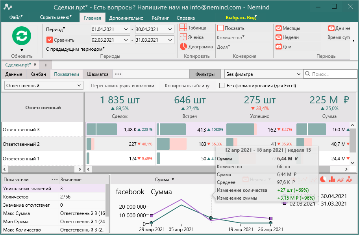Open the Ответственный grouping dropdown
The width and height of the screenshot is (359, 235).
tap(44, 85)
